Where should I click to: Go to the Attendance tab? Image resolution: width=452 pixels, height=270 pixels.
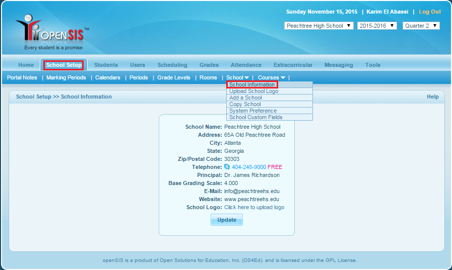tap(246, 65)
